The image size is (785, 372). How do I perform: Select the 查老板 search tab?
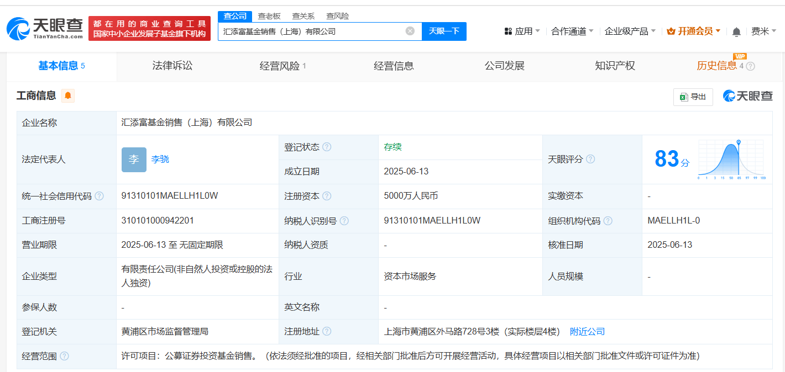[269, 16]
